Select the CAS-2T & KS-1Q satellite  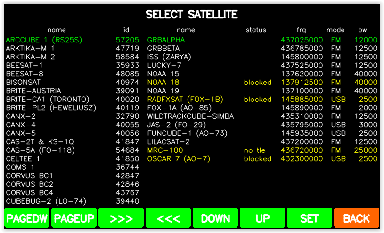pos(73,142)
